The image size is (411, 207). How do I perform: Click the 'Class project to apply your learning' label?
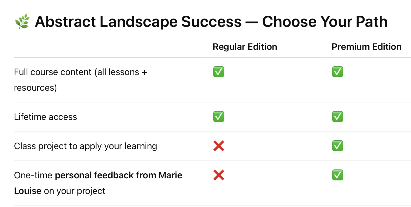pos(85,146)
